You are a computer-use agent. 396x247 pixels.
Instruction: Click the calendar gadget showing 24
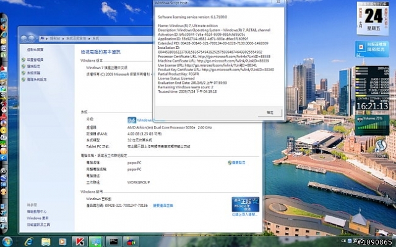pyautogui.click(x=372, y=18)
